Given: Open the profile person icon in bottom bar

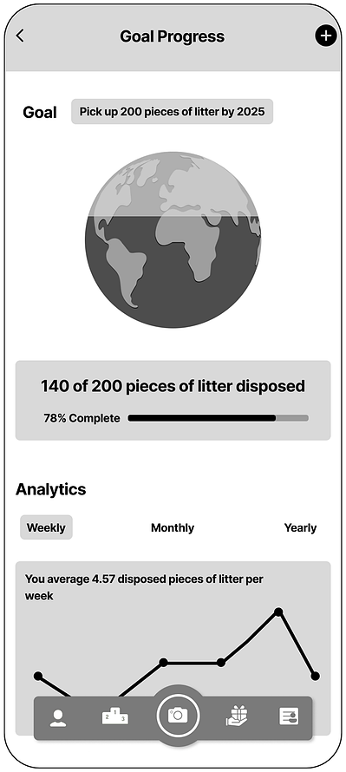Looking at the screenshot, I should pyautogui.click(x=58, y=718).
